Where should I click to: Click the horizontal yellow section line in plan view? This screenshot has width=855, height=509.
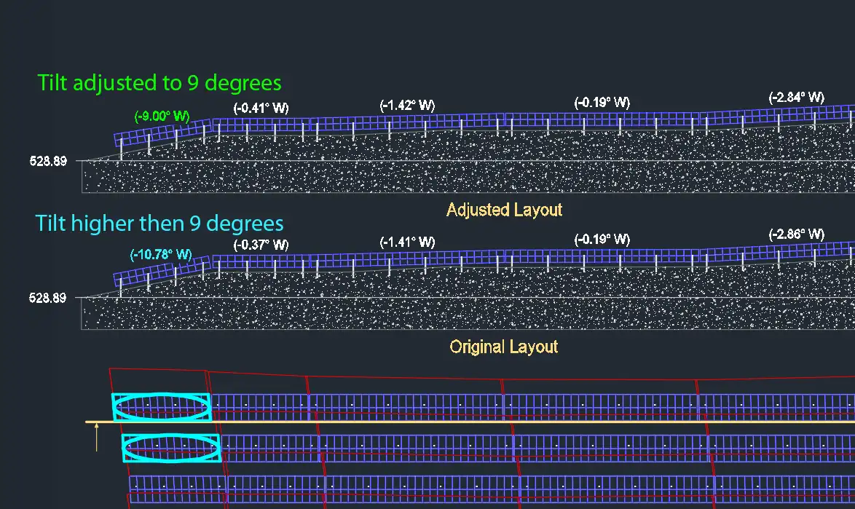510,422
